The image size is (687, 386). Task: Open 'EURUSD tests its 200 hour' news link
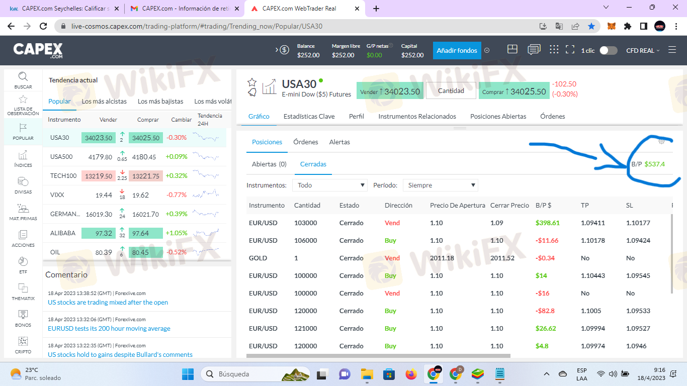pyautogui.click(x=109, y=329)
